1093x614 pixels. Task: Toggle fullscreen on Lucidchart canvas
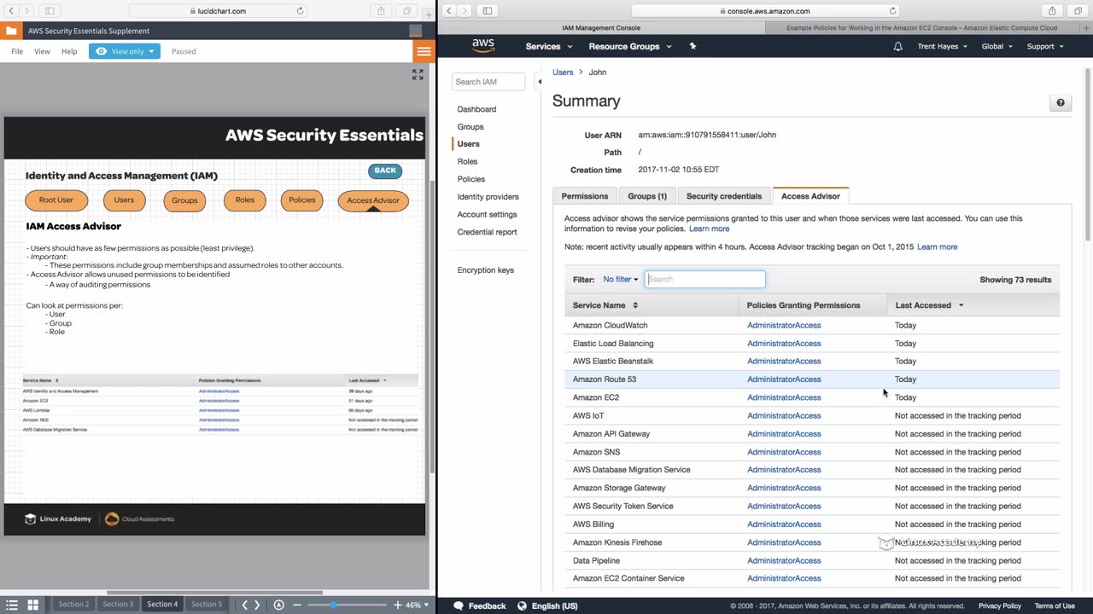(x=418, y=75)
